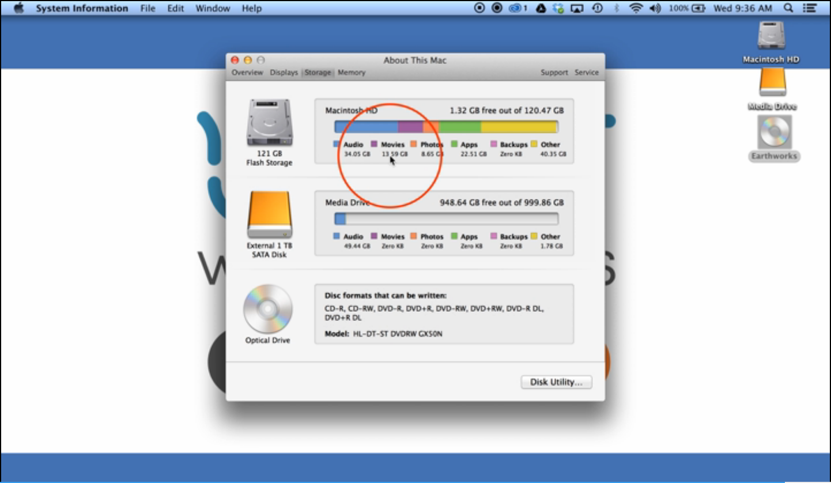Switch to the Displays tab
Screen dimensions: 831x483
(x=284, y=73)
